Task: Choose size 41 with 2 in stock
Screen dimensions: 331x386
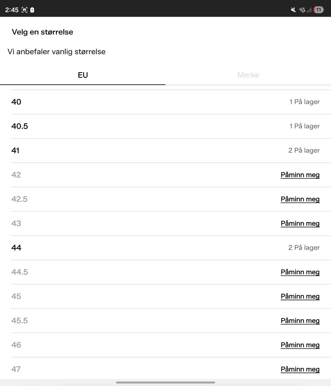Action: [x=165, y=150]
